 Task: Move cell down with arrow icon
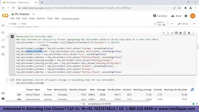coord(168,33)
